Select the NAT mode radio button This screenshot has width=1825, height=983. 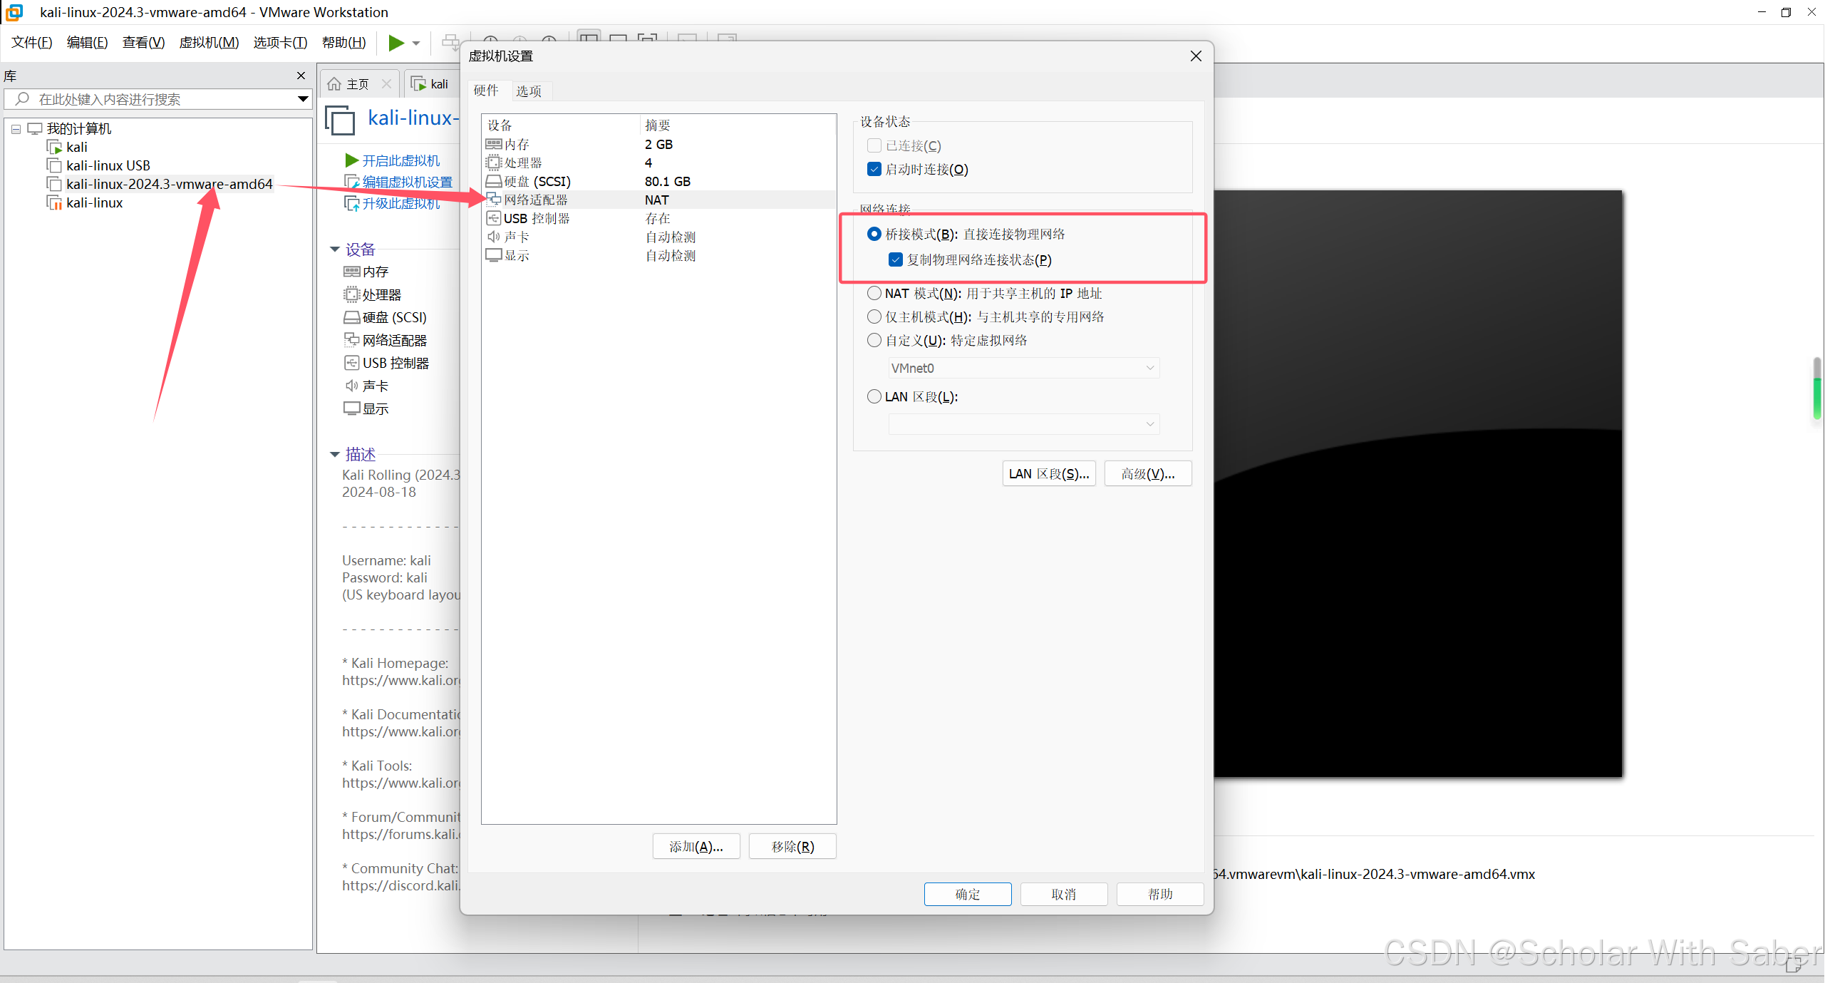tap(874, 293)
